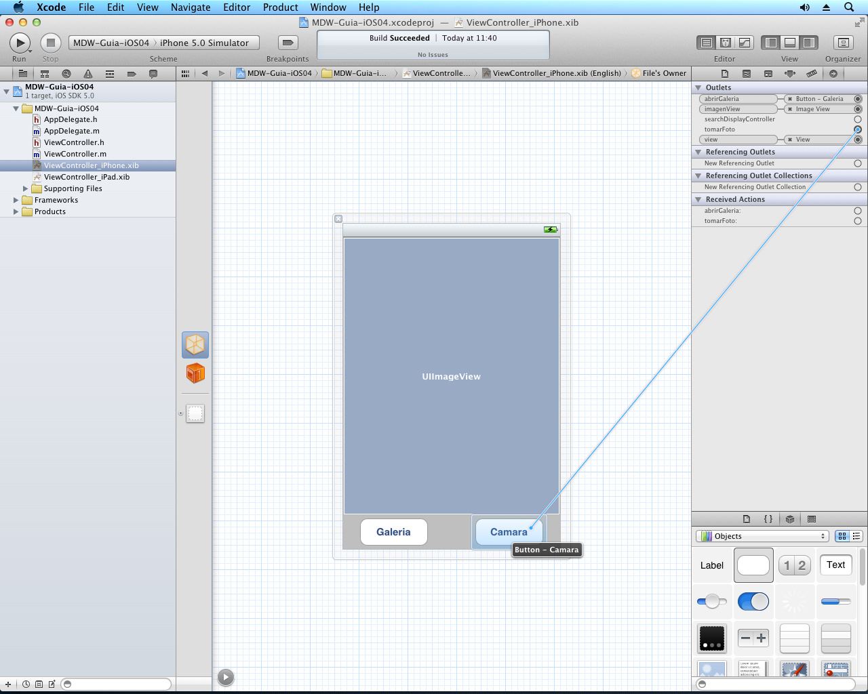Show the File Template library
The height and width of the screenshot is (694, 868).
coord(747,519)
